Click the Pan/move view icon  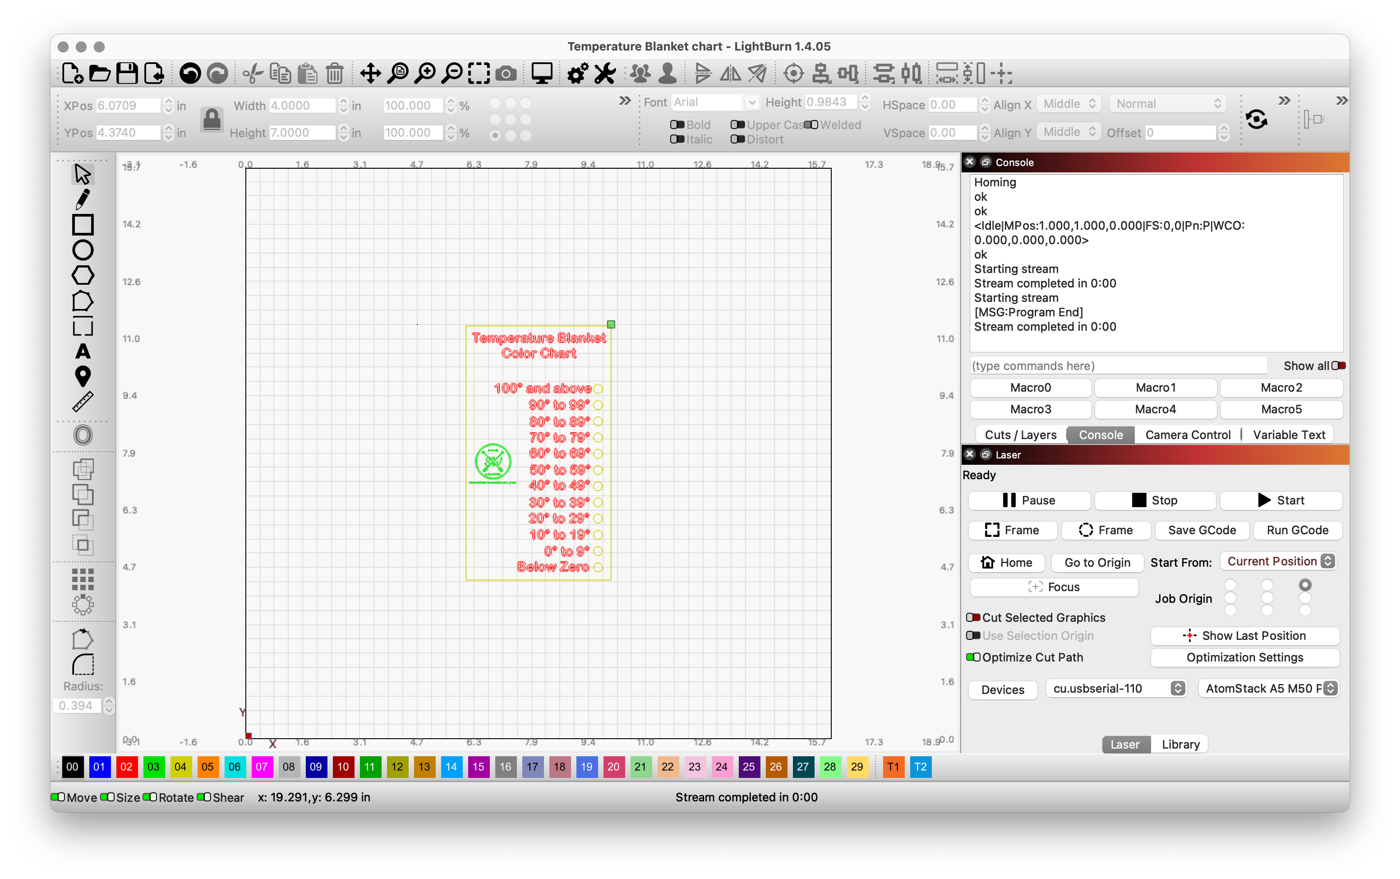(370, 74)
